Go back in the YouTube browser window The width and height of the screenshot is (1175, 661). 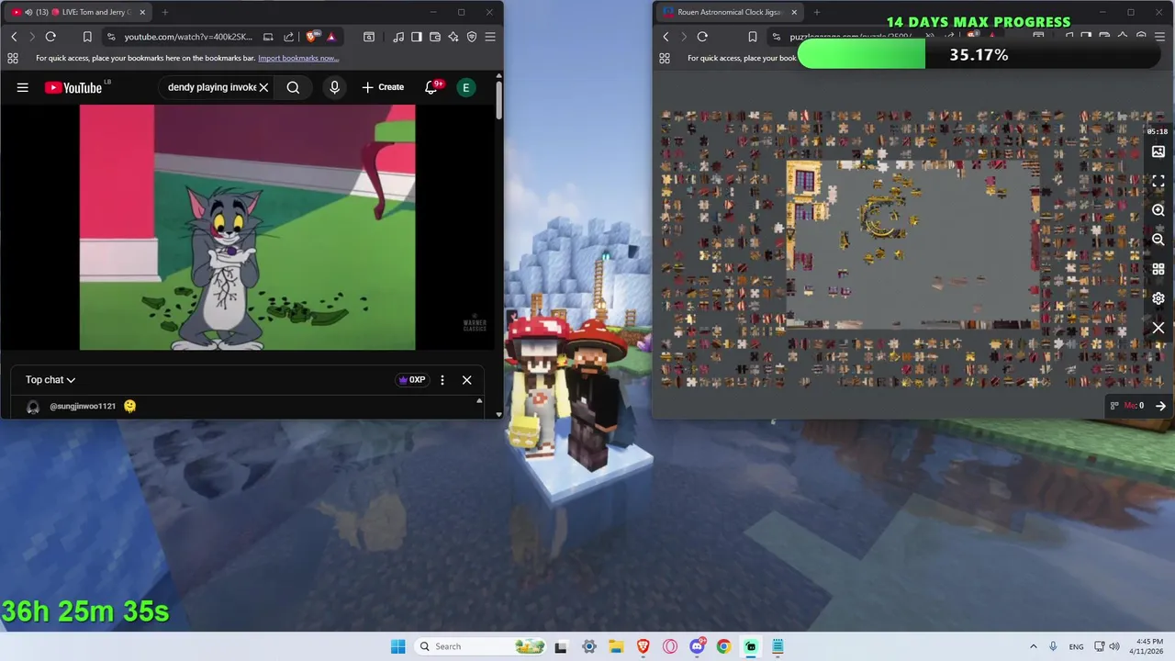click(14, 37)
